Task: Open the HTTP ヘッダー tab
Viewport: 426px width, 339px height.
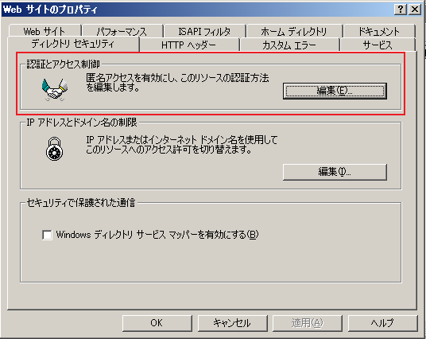Action: (x=189, y=45)
